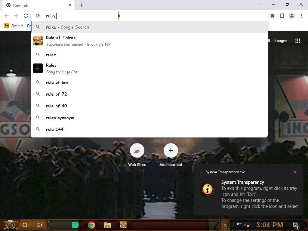Screen dimensions: 308x231
Task: Click the muted volume tray icon
Action: pos(247,225)
